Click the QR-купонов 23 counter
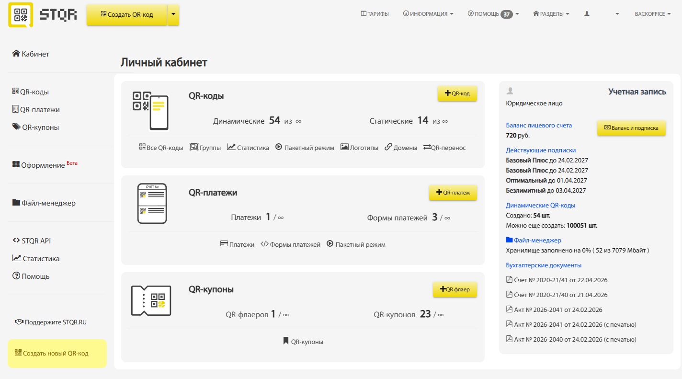The image size is (682, 379). pos(409,314)
